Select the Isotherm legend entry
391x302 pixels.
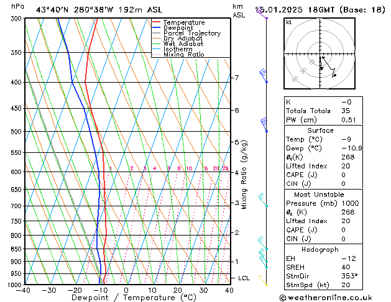coord(172,49)
